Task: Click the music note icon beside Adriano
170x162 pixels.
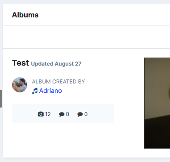Action: coord(35,91)
